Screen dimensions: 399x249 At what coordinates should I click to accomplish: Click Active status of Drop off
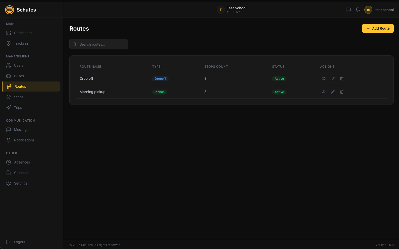[x=279, y=79]
